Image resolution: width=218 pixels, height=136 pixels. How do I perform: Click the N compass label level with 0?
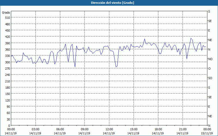coord(209,126)
